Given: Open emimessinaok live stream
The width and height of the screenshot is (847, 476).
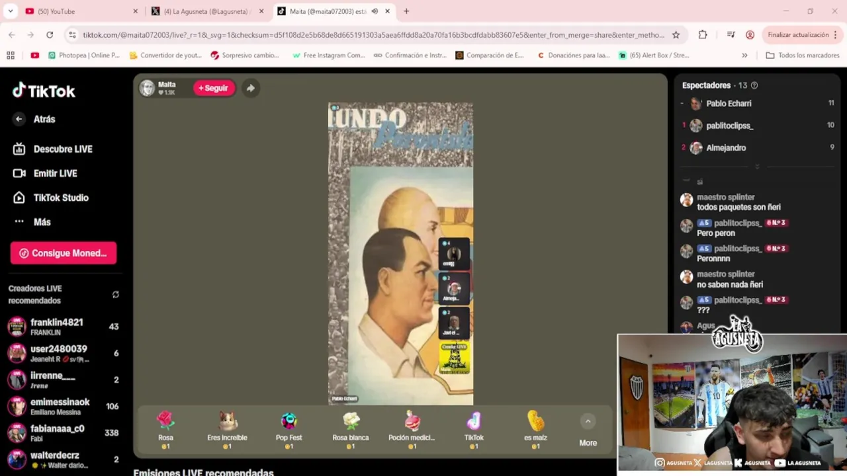Looking at the screenshot, I should (x=63, y=407).
